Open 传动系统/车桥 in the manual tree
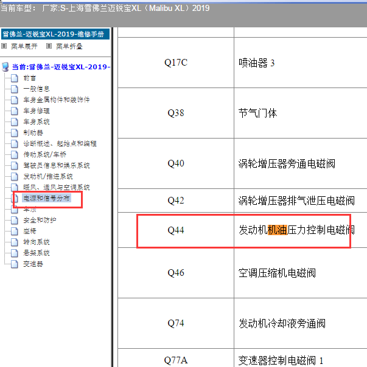 pyautogui.click(x=45, y=154)
